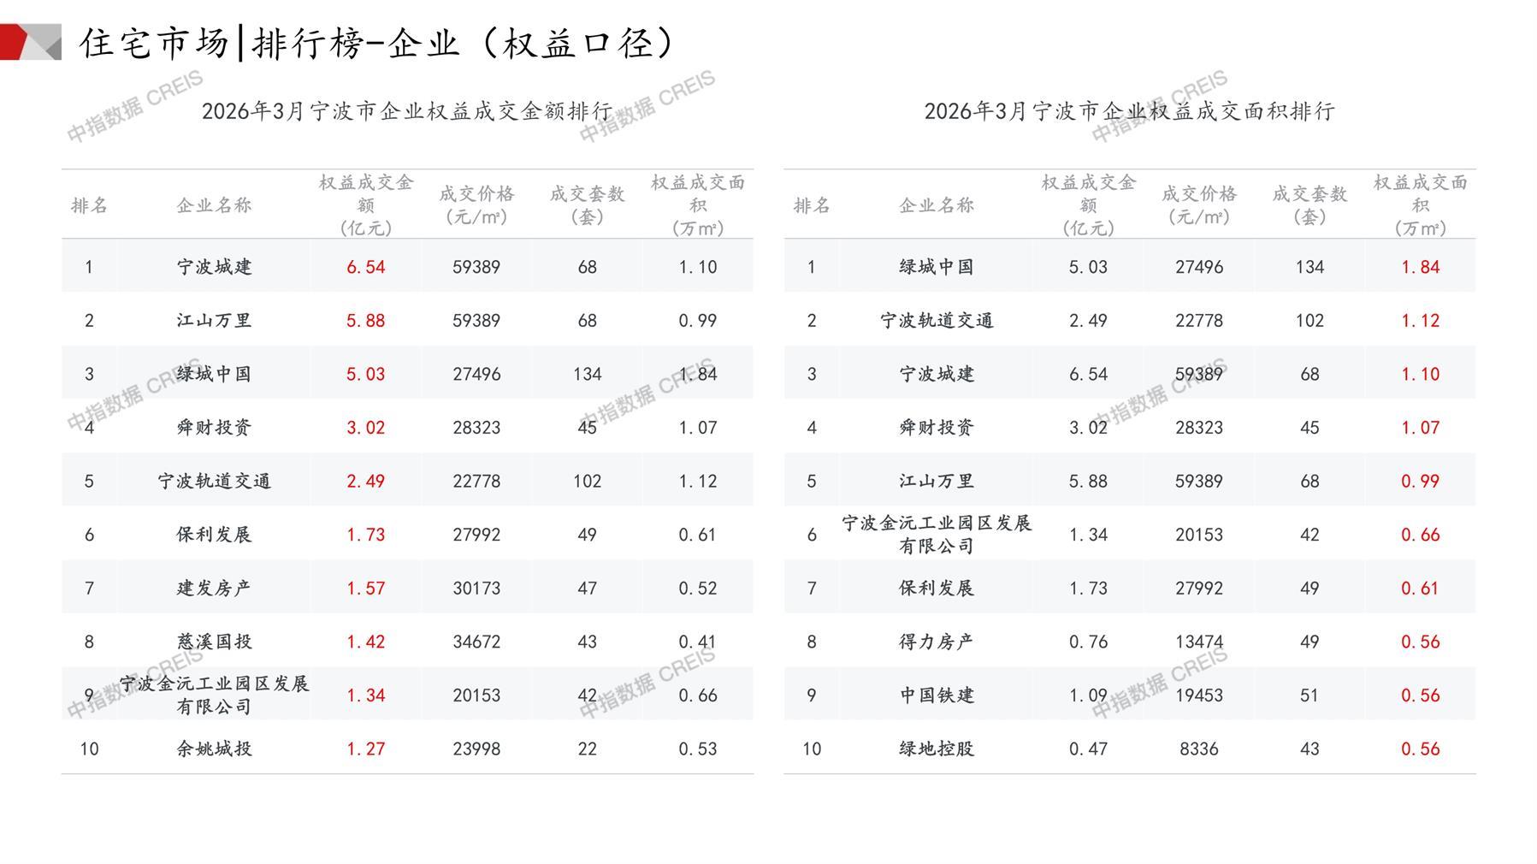Select the 宁波市企业权益成交面积排行 table heading

pyautogui.click(x=1129, y=111)
